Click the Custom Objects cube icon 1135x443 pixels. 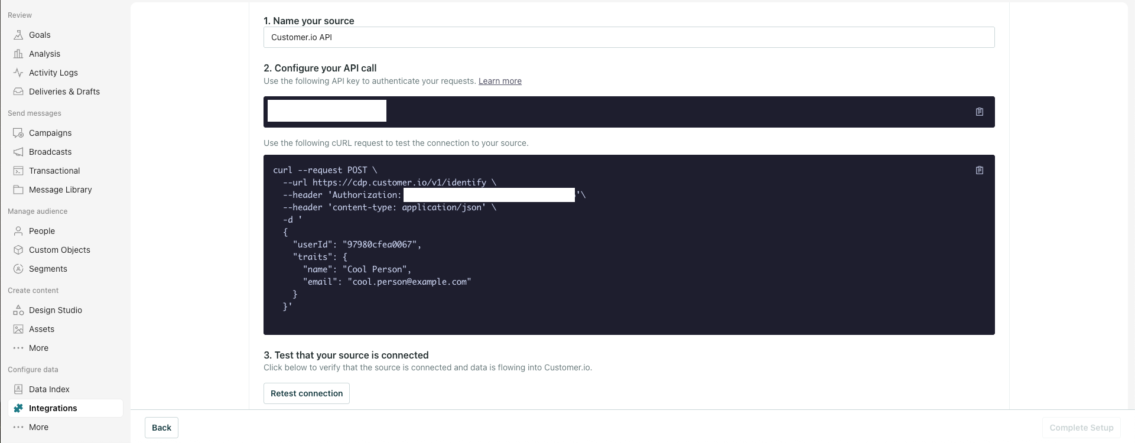click(18, 250)
